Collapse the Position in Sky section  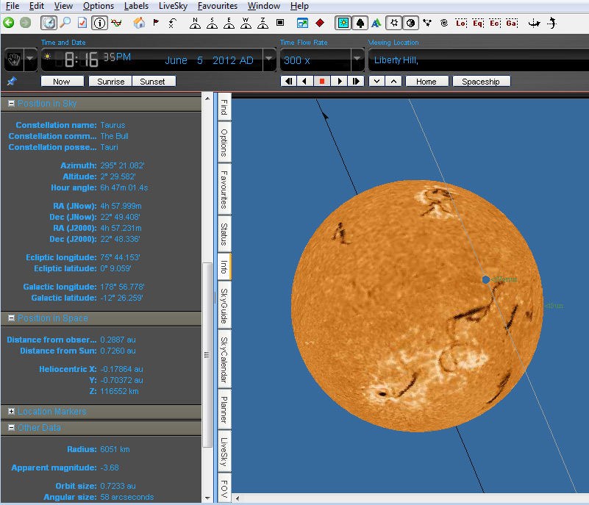11,104
